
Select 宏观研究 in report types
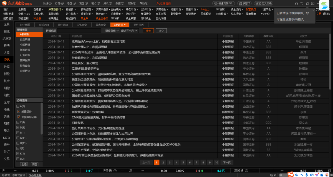click(25, 71)
